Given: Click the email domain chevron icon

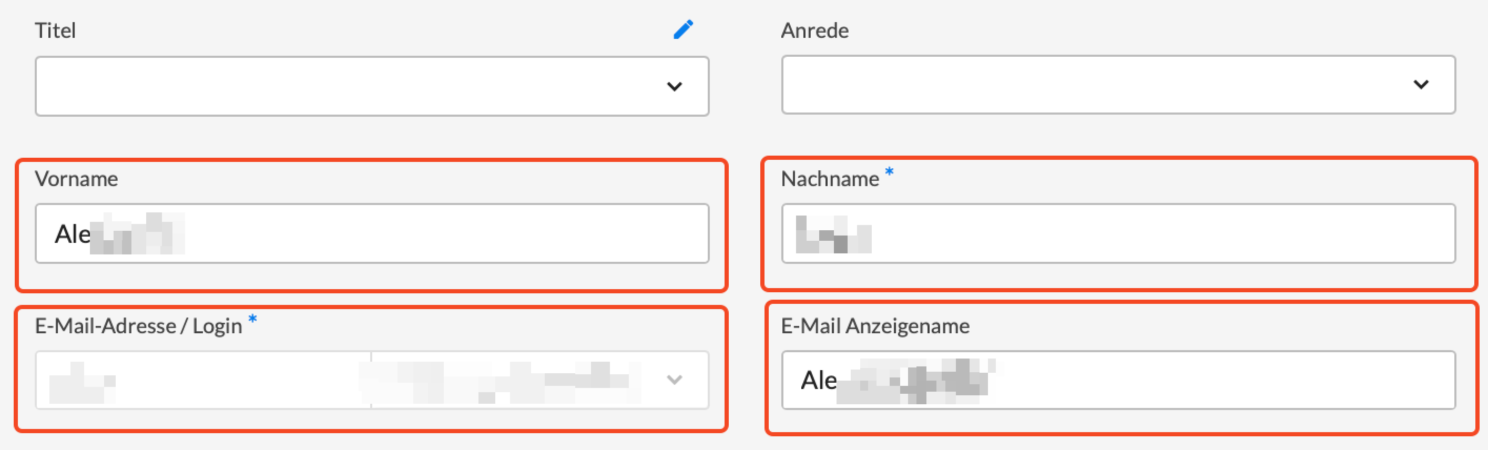Looking at the screenshot, I should [674, 380].
